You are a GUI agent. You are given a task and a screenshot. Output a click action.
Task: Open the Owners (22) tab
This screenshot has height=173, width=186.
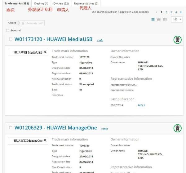pos(61,3)
